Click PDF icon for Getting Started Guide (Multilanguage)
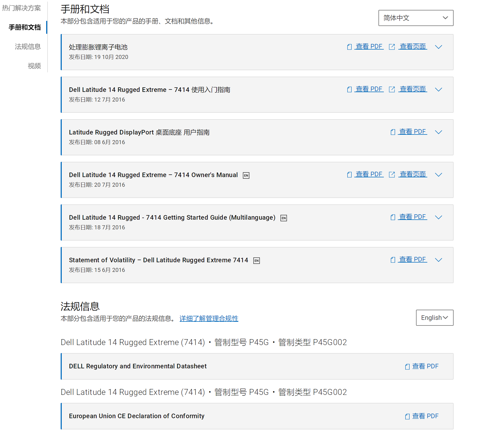The width and height of the screenshot is (485, 438). [x=393, y=217]
